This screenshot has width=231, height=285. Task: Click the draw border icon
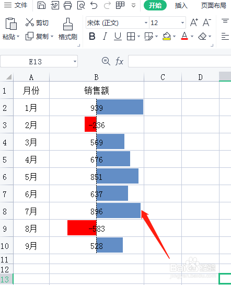(x=149, y=37)
